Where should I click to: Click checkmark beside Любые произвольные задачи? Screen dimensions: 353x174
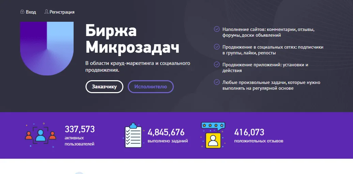(216, 82)
